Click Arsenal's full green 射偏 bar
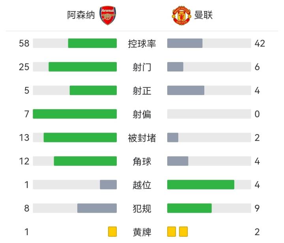This screenshot has width=284, height=243. (75, 114)
